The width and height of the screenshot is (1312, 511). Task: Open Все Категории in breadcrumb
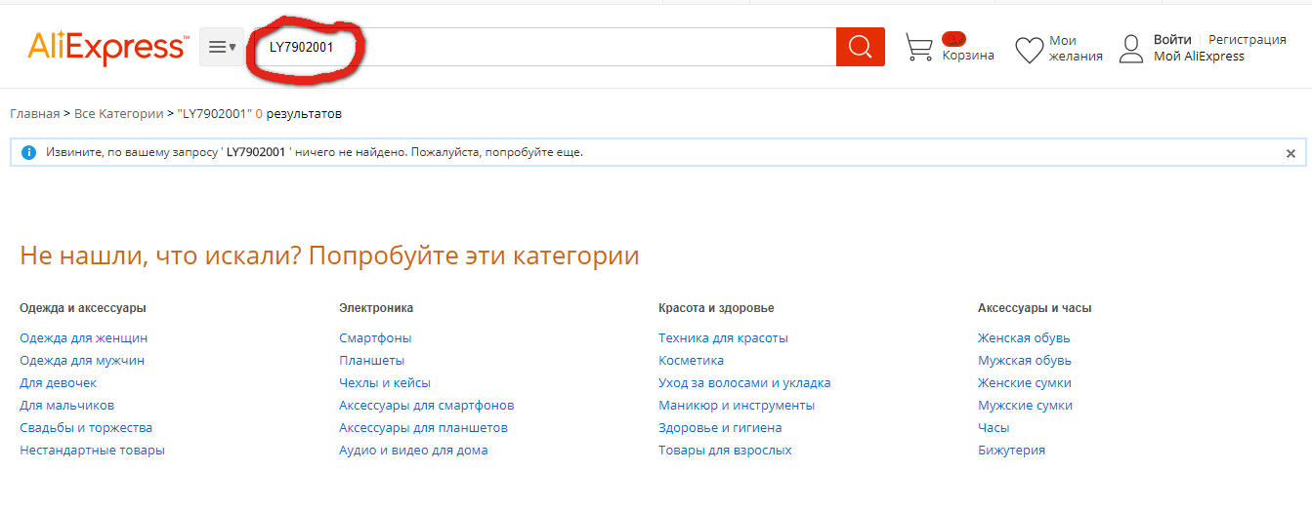point(118,114)
